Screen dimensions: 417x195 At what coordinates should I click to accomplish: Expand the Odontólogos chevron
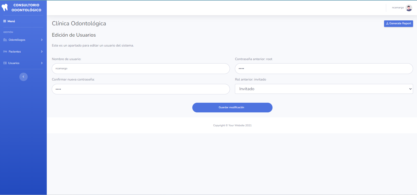click(42, 40)
